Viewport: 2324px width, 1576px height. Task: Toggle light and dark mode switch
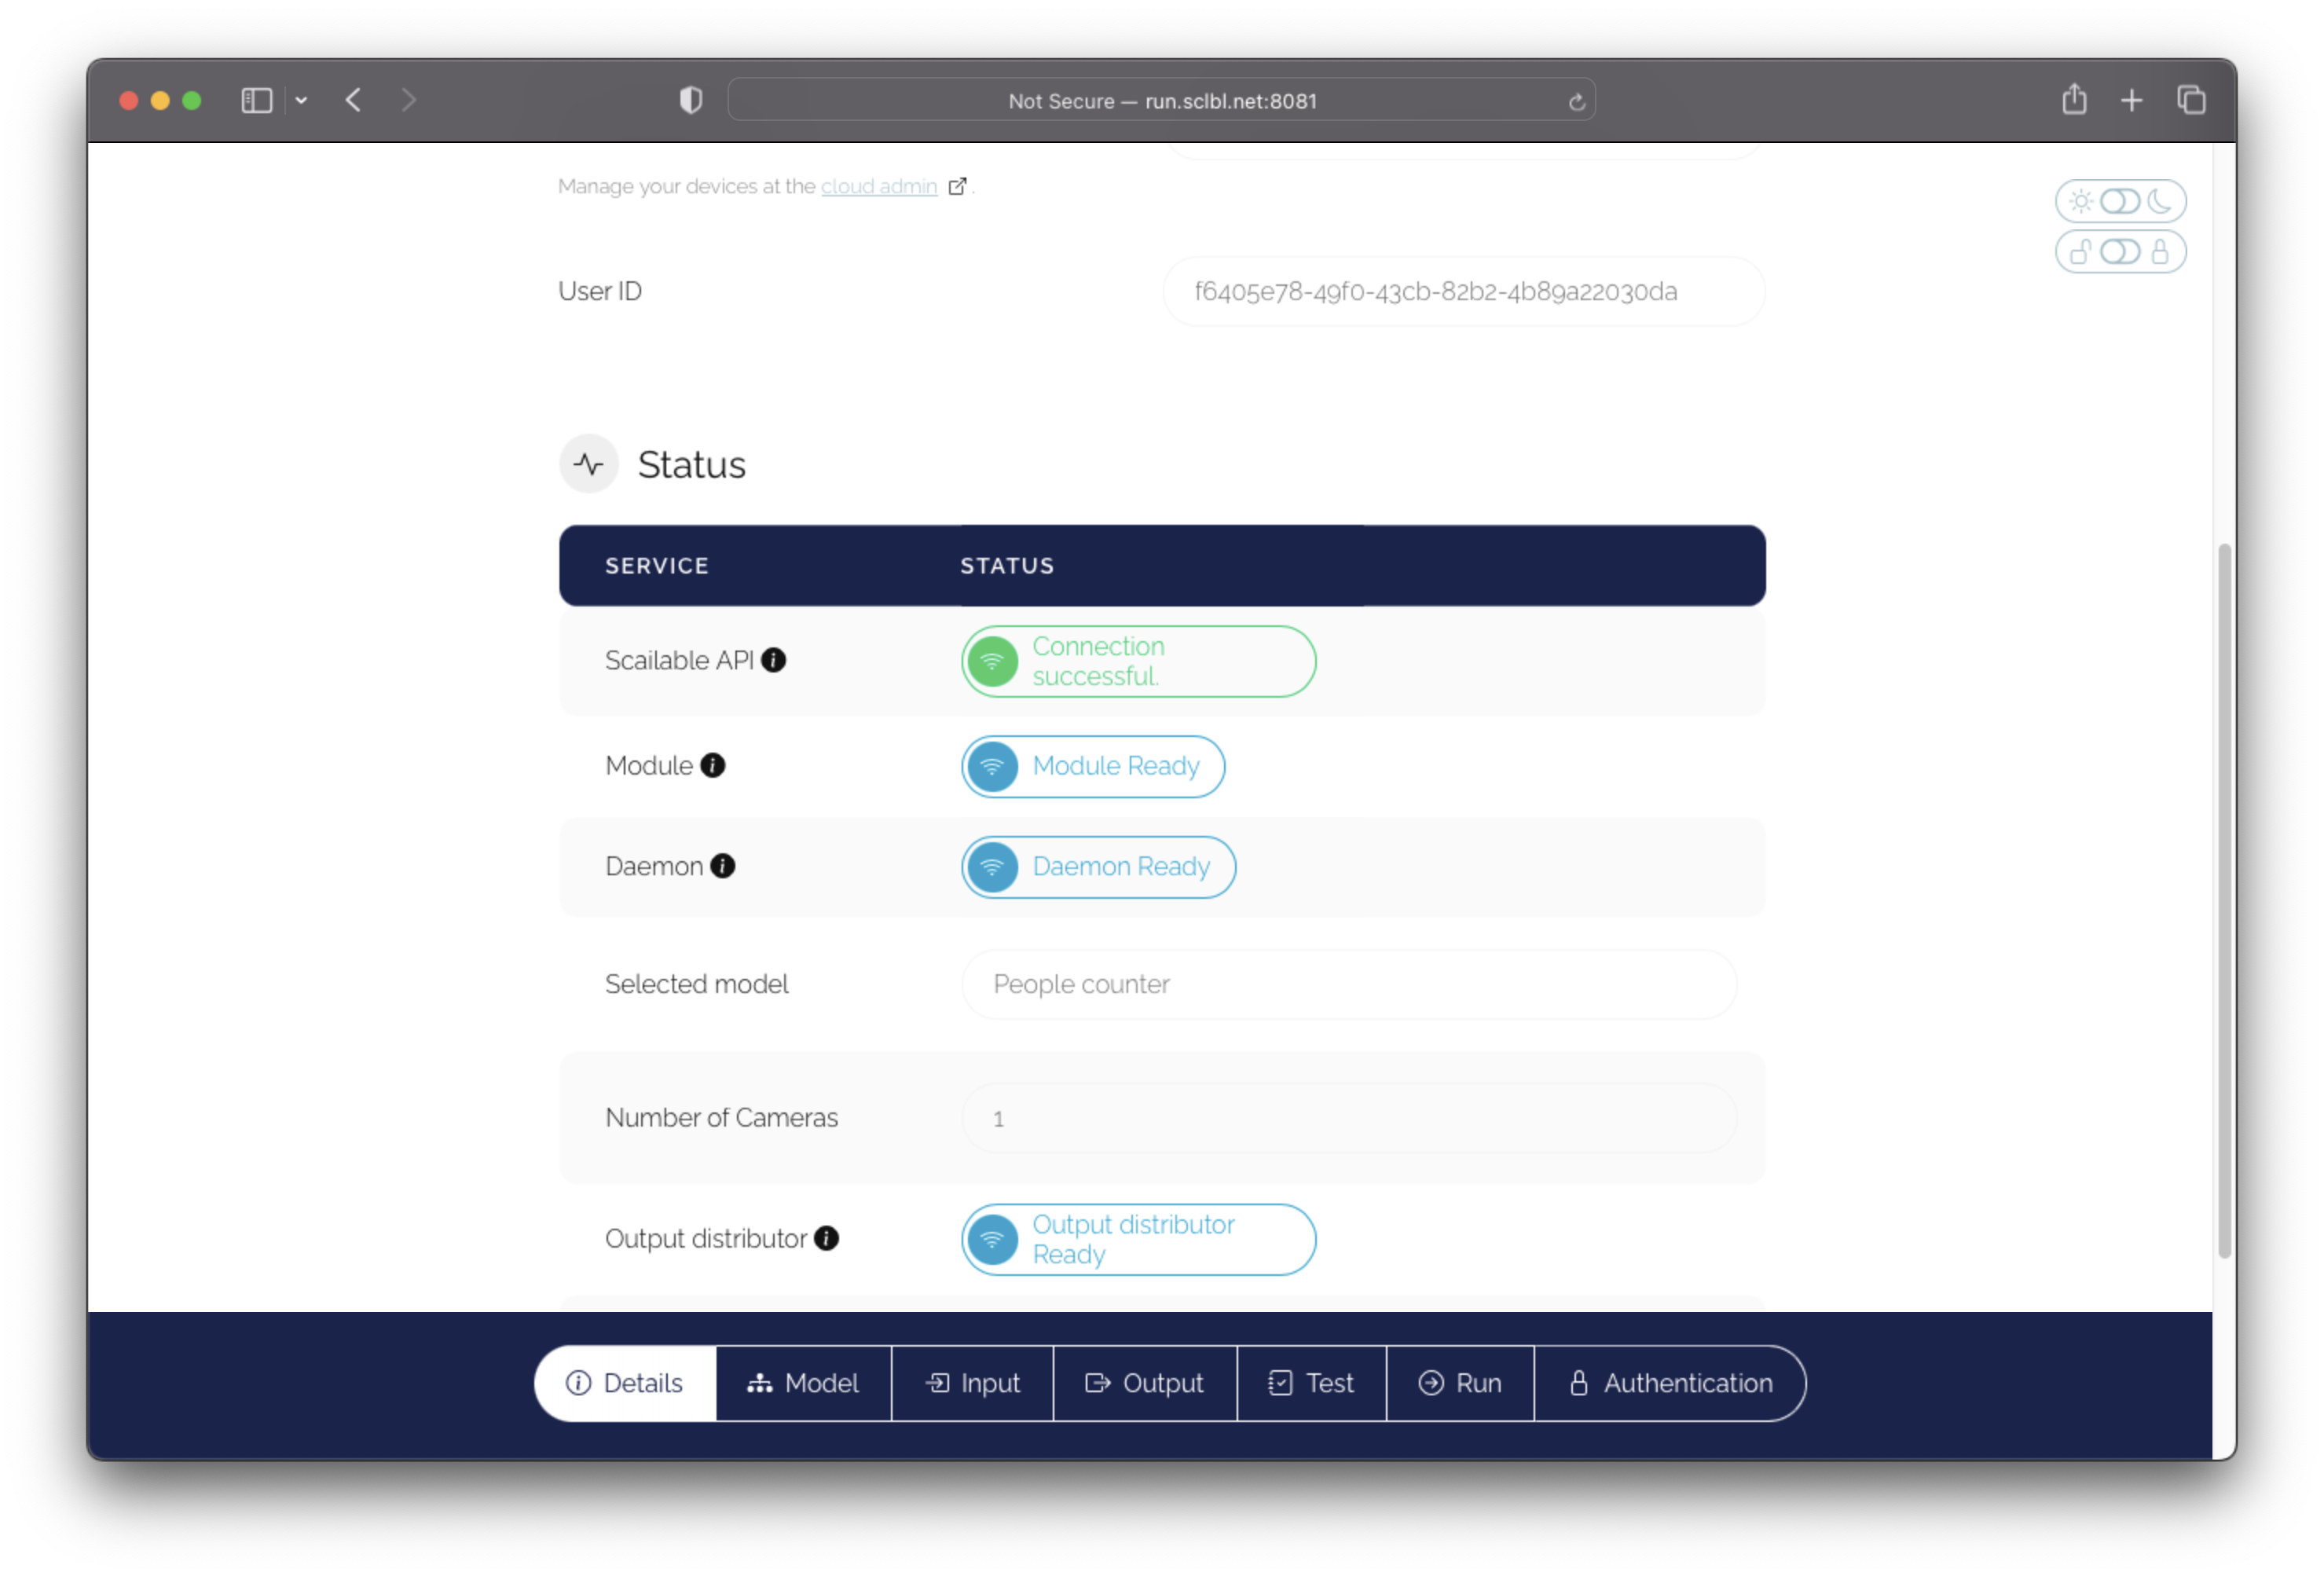click(x=2119, y=201)
